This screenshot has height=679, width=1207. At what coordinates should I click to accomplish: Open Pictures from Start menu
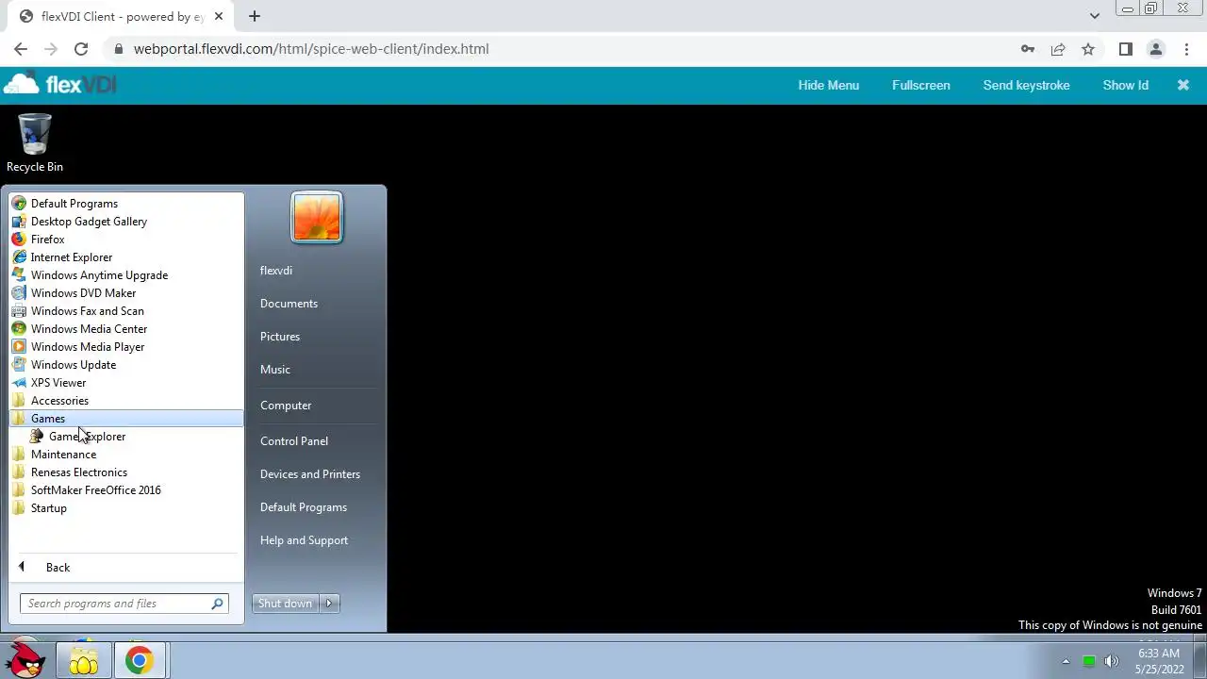tap(280, 337)
